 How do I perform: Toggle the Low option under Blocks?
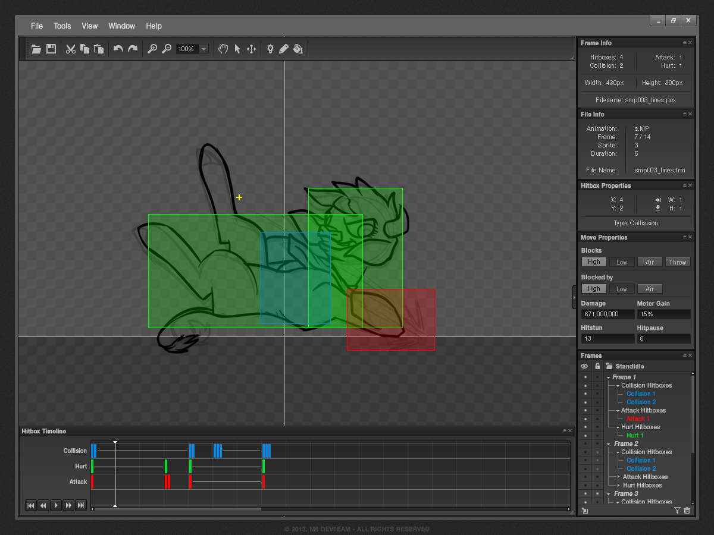(622, 262)
